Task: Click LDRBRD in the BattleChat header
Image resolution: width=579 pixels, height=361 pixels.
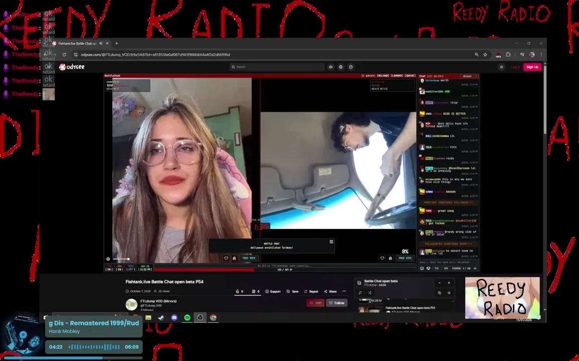Action: [397, 76]
